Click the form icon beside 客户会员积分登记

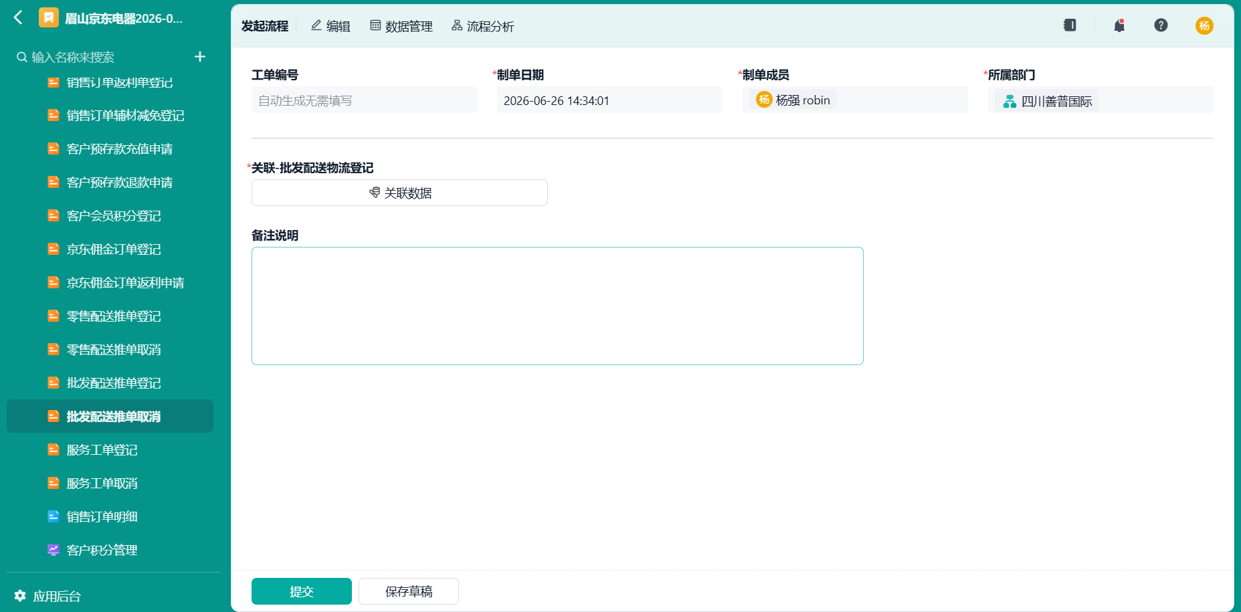tap(54, 216)
